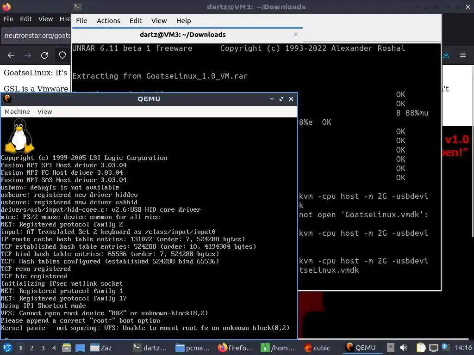This screenshot has height=355, width=474.
Task: Open the Firefox hamburger menu
Action: pyautogui.click(x=463, y=55)
